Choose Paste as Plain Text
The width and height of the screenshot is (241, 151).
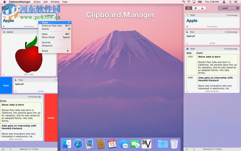coord(55,26)
